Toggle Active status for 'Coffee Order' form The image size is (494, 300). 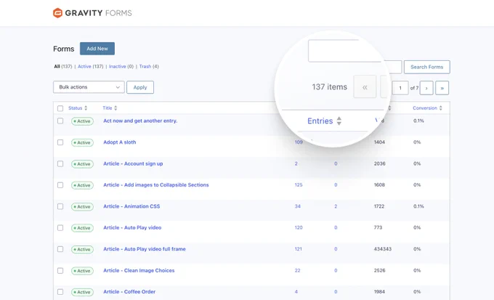82,292
